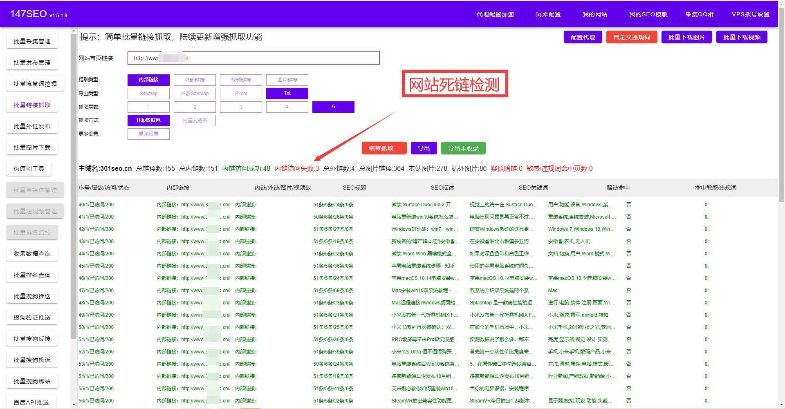Click the green 导出未收录 button

pyautogui.click(x=463, y=148)
